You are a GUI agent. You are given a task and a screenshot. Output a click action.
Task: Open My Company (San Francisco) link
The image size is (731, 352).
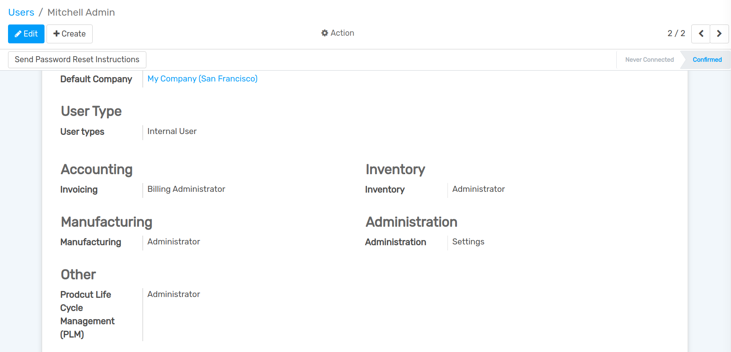click(x=202, y=79)
